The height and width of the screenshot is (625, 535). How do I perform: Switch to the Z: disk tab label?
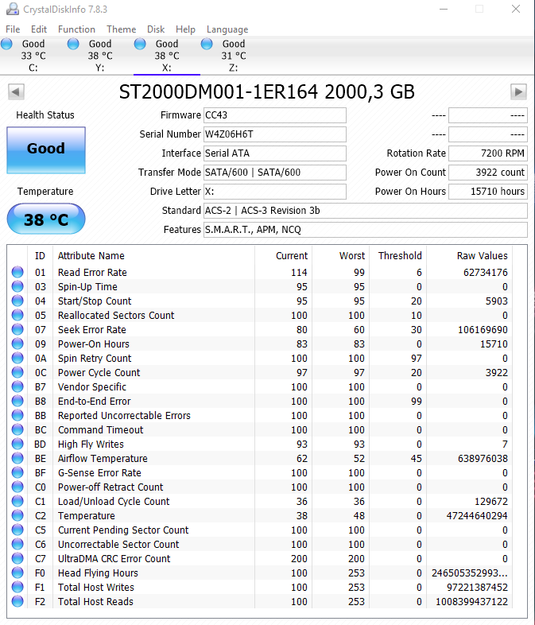234,68
